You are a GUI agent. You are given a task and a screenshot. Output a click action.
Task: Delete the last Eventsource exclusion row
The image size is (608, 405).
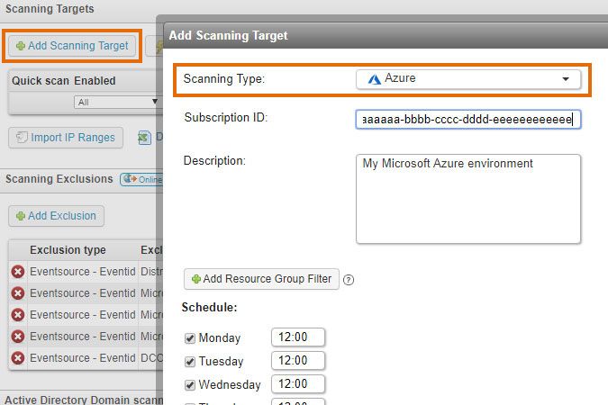17,357
